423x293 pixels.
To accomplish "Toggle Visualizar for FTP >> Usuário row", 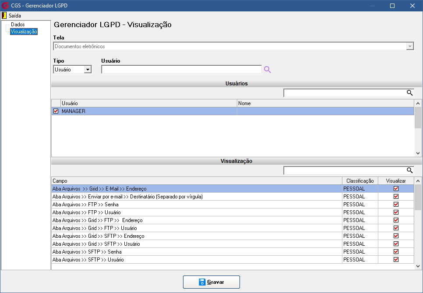I will pos(396,212).
